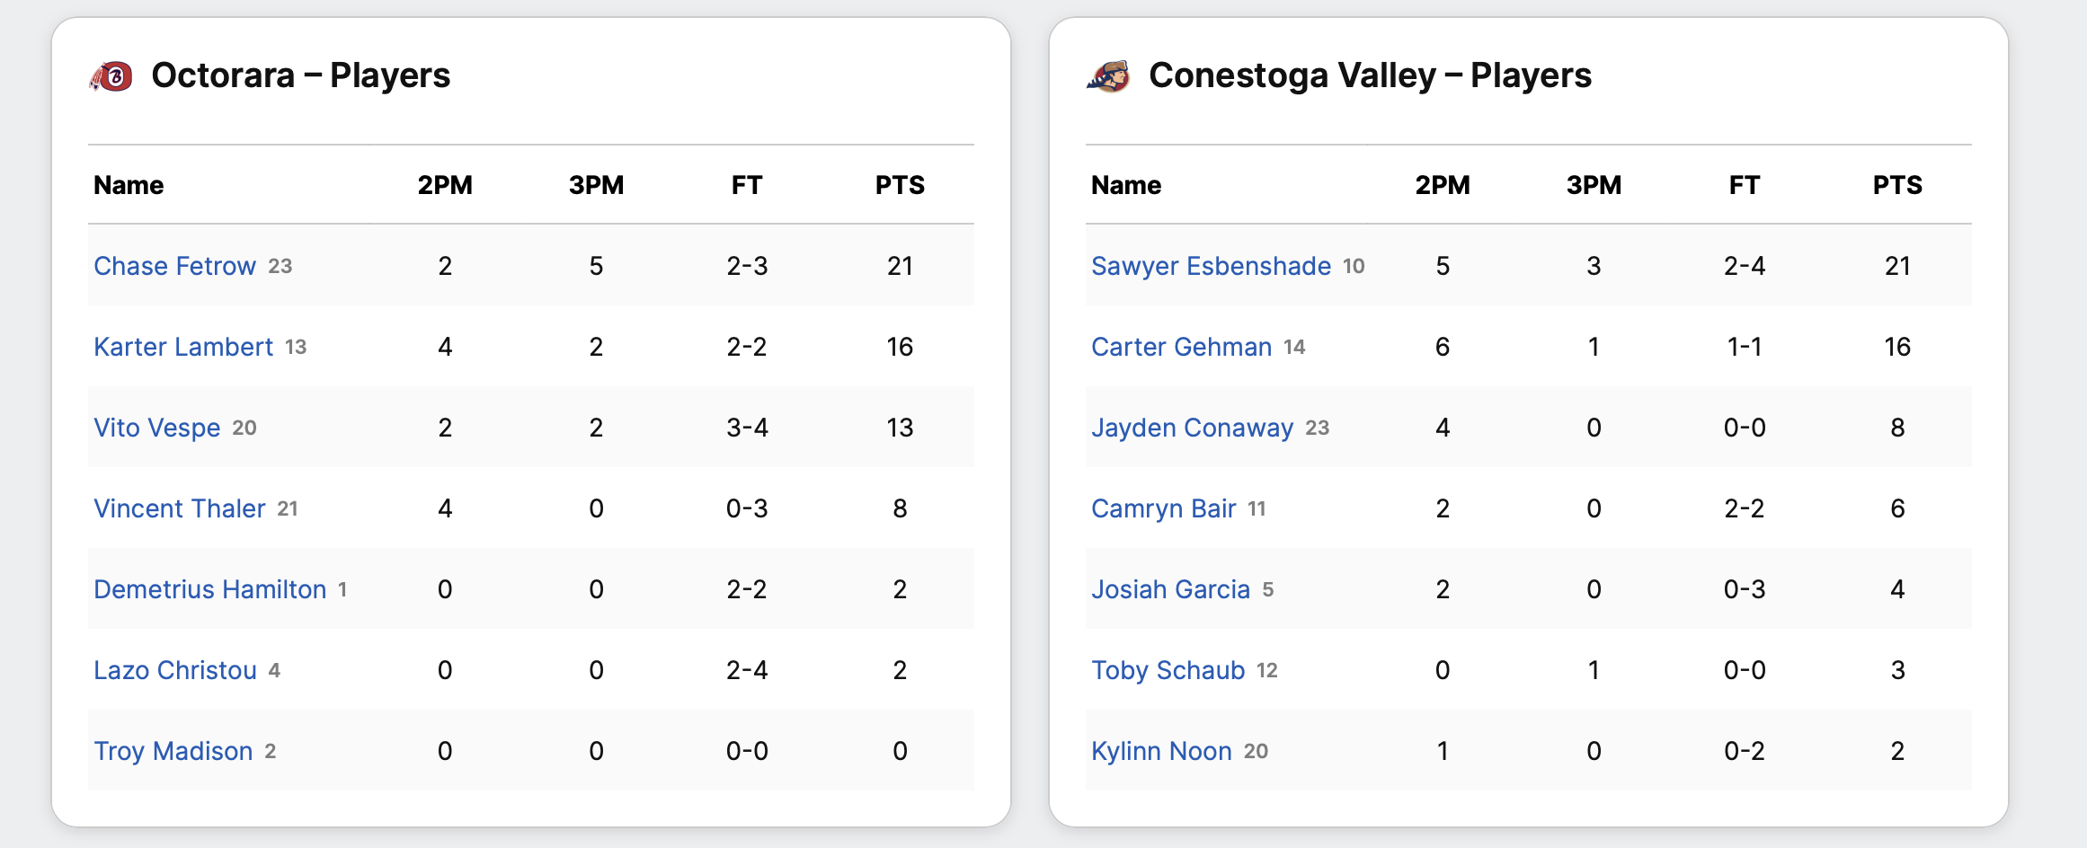This screenshot has width=2087, height=848.
Task: Open Josiah Garcia's player profile
Action: click(1170, 589)
